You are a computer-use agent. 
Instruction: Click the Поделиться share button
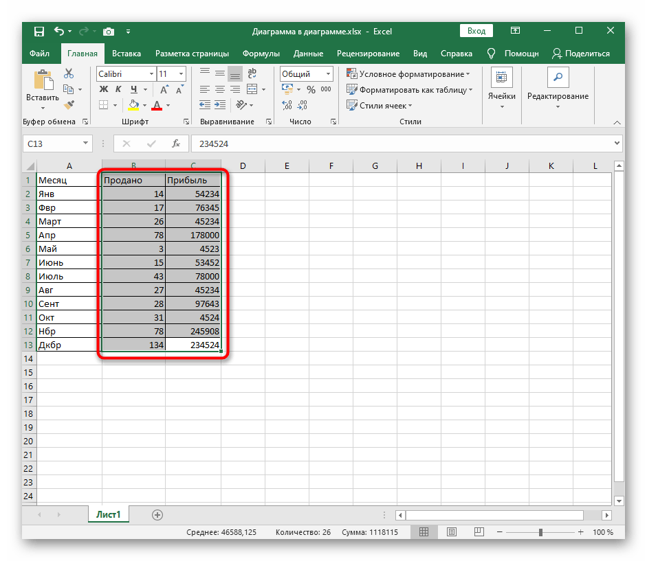coord(581,54)
